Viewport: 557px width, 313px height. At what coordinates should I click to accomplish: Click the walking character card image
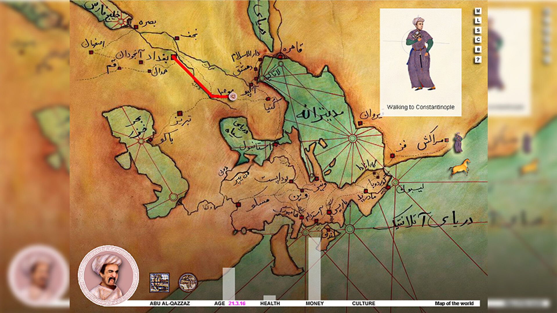pos(420,54)
